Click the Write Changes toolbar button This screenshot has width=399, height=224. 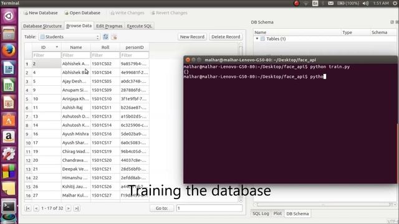coord(127,12)
